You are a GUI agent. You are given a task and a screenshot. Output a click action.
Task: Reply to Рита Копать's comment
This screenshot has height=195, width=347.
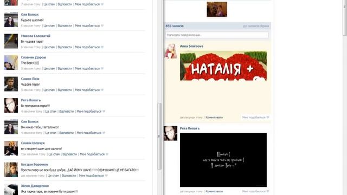point(66,112)
